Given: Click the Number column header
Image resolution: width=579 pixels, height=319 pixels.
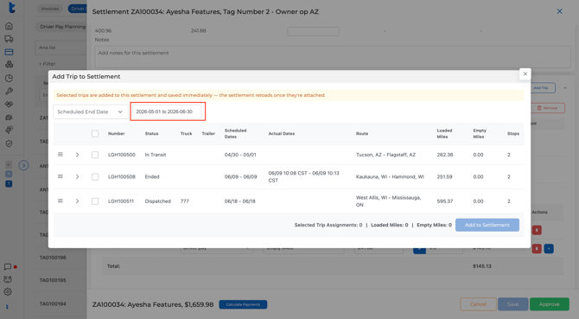Looking at the screenshot, I should point(117,134).
